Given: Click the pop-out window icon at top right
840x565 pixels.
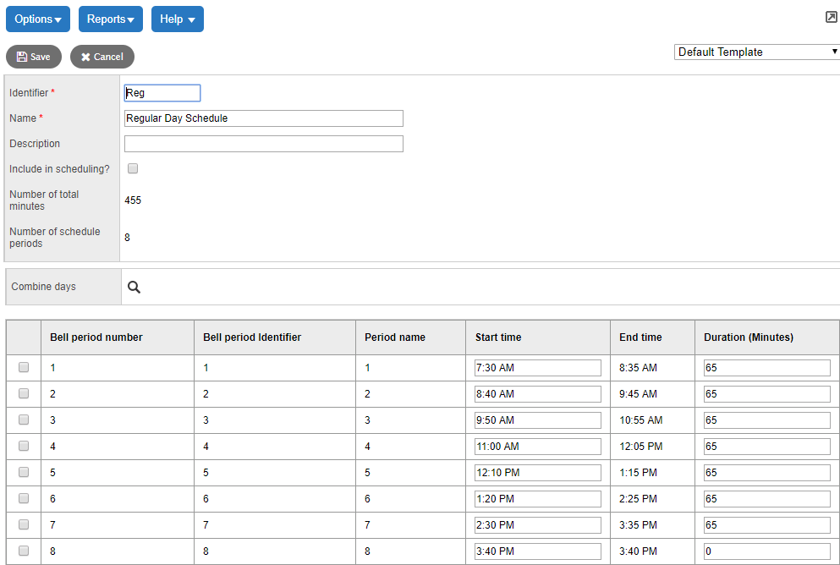Looking at the screenshot, I should (x=831, y=18).
